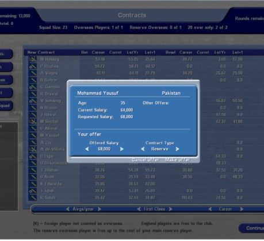Click right arrow beside First Class
The height and width of the screenshot is (241, 264).
(x=170, y=209)
